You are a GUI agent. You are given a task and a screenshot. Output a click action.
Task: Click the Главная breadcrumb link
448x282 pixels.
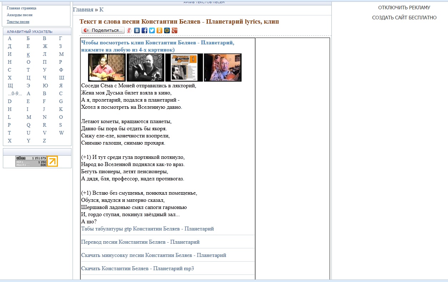click(83, 10)
